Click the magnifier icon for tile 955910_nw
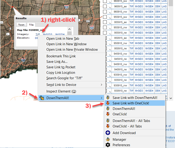Viewport: 175px width, 148px height. pyautogui.click(x=109, y=28)
